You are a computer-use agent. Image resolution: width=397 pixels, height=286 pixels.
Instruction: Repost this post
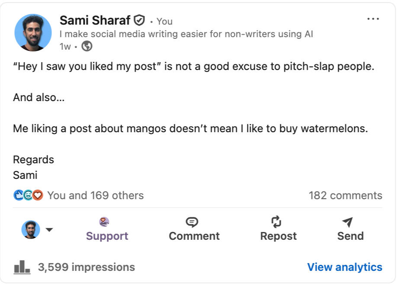click(278, 229)
